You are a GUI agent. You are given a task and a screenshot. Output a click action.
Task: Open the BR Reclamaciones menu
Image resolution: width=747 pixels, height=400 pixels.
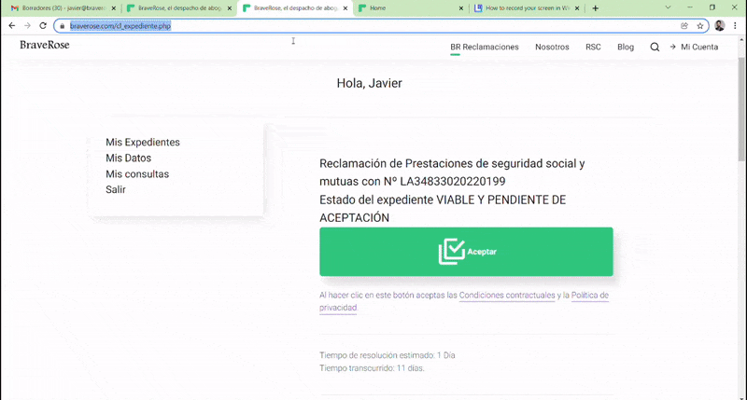[x=484, y=47]
